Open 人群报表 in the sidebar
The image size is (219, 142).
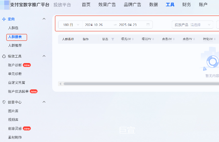point(15,37)
